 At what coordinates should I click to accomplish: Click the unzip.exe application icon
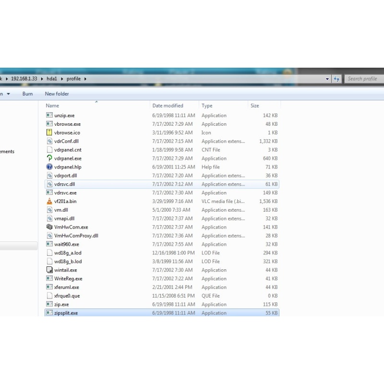[x=49, y=115]
